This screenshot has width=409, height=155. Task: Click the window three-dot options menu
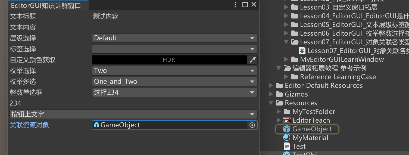coord(235,5)
